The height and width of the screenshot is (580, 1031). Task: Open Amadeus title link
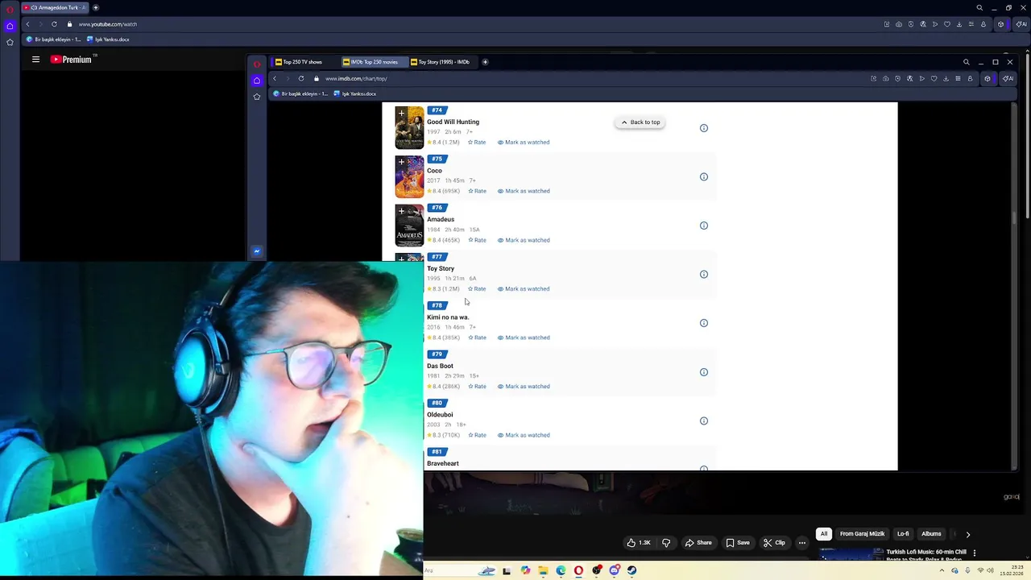pyautogui.click(x=441, y=219)
